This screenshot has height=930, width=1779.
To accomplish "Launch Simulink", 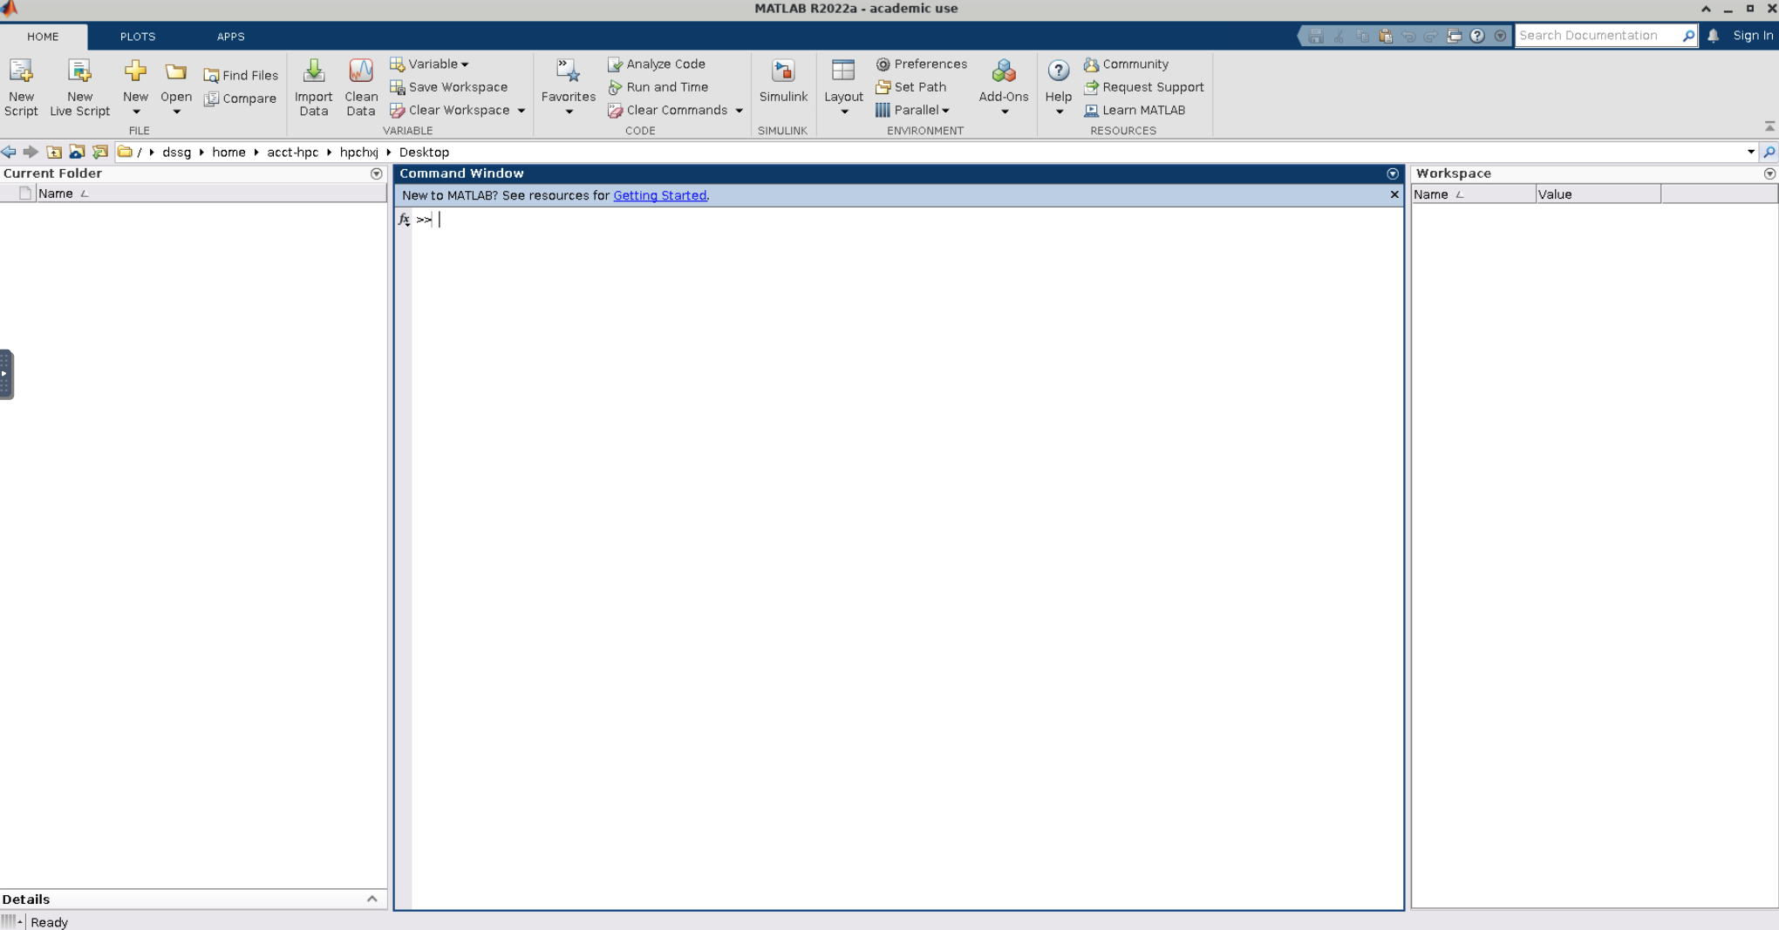I will click(x=783, y=82).
